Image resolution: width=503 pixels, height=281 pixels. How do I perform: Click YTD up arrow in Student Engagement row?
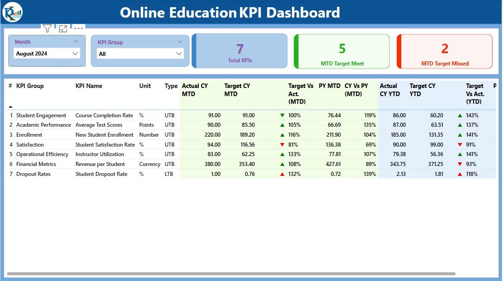(x=460, y=115)
